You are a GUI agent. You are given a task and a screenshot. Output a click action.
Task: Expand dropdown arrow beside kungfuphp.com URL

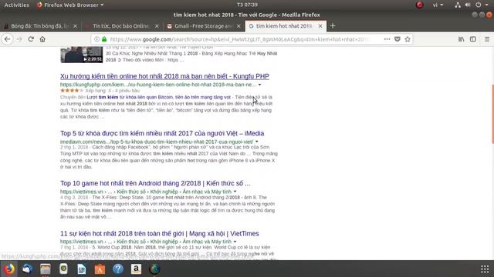coord(259,85)
